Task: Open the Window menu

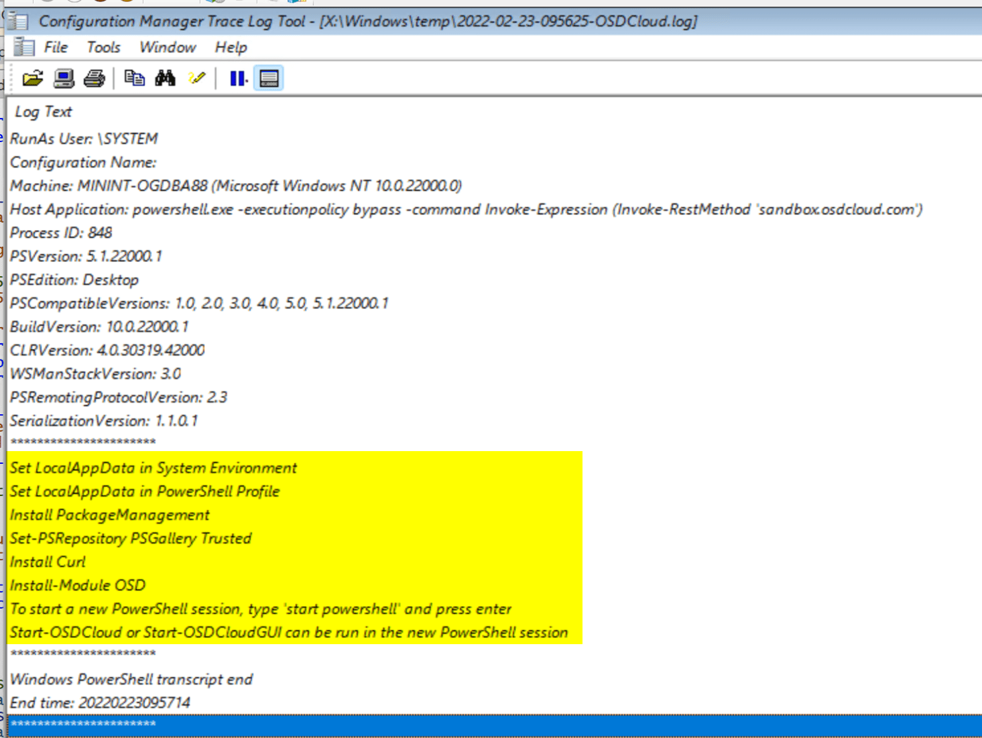Action: click(x=167, y=47)
